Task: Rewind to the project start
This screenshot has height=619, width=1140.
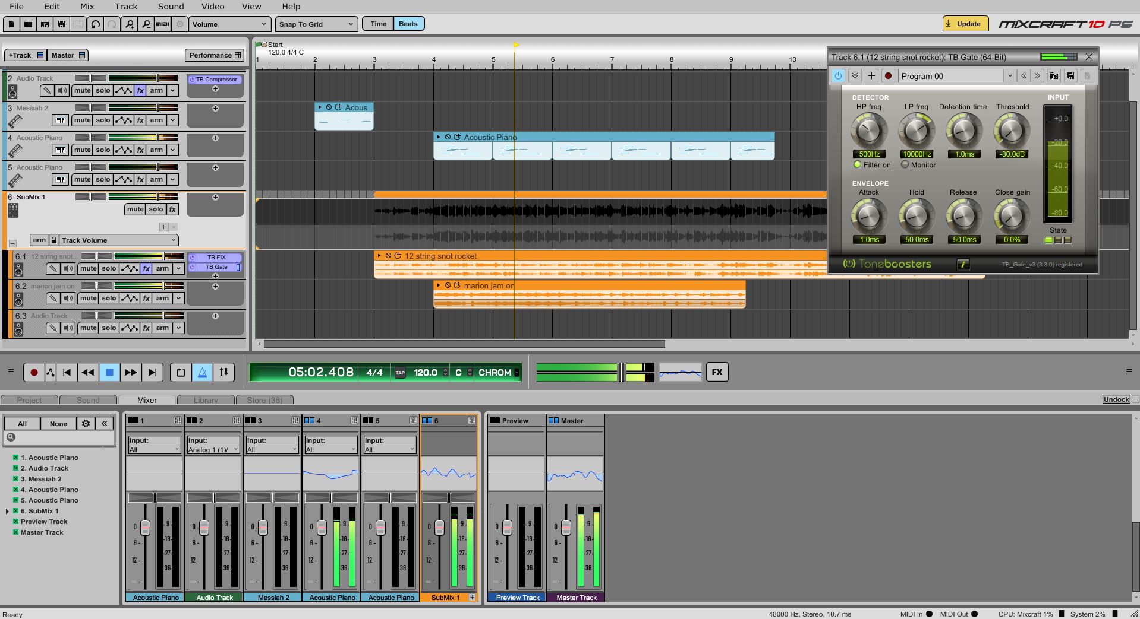Action: [67, 373]
